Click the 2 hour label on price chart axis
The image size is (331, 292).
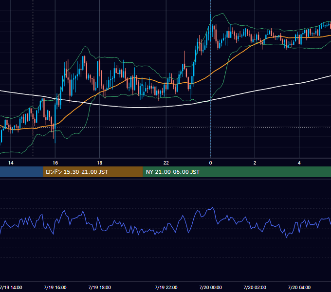tap(255, 163)
